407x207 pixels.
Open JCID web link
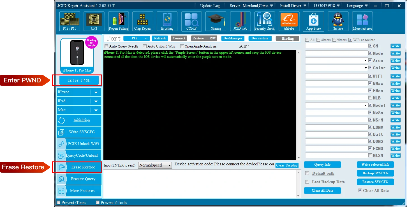click(x=240, y=21)
